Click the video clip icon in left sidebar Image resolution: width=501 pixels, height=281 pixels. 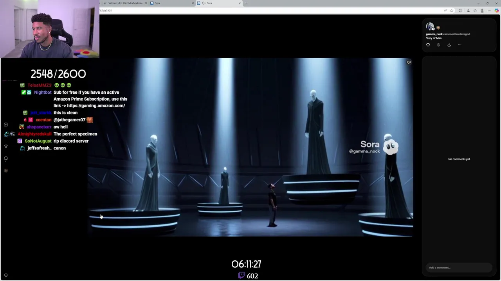(x=6, y=124)
